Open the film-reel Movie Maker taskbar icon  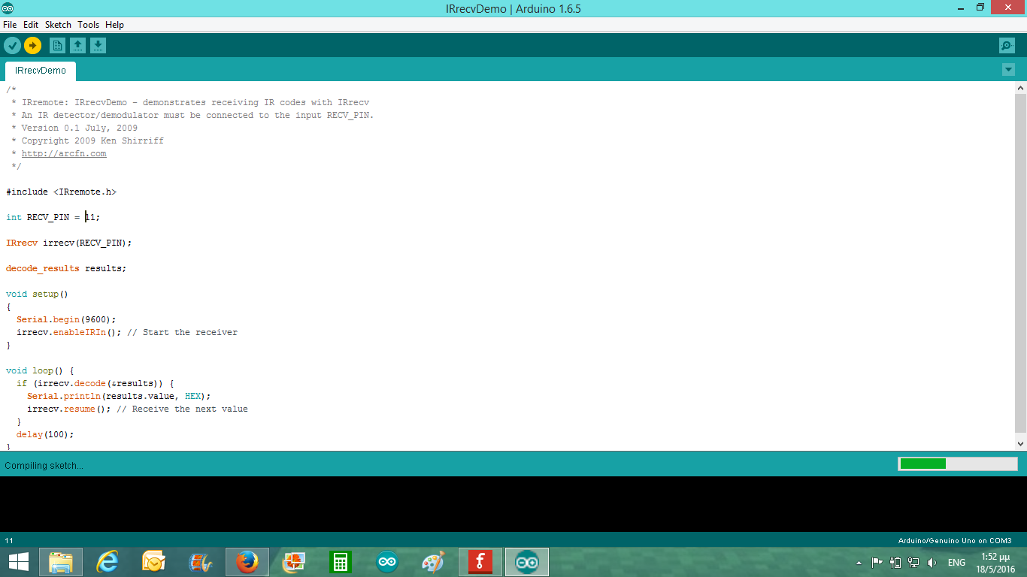[x=201, y=562]
